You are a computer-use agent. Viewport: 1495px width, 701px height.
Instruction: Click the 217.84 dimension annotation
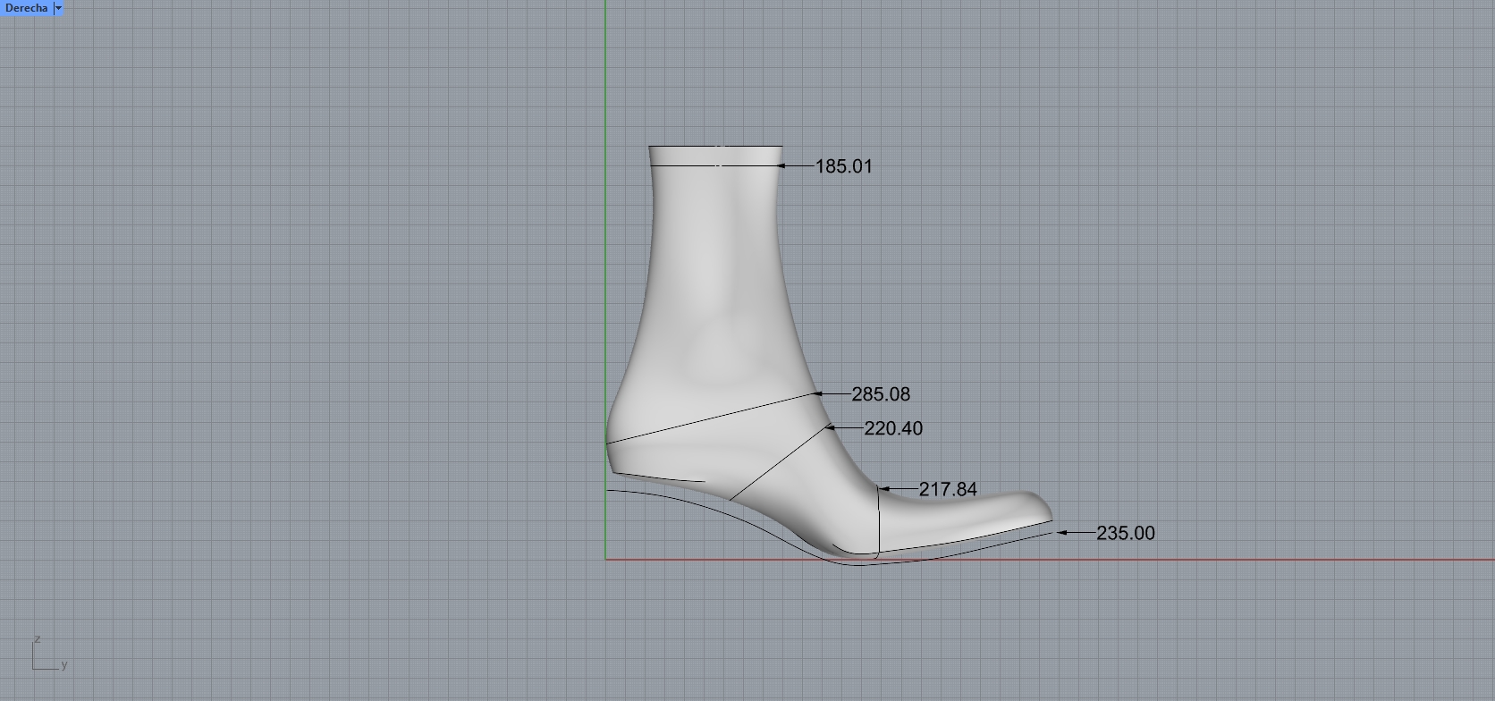947,490
